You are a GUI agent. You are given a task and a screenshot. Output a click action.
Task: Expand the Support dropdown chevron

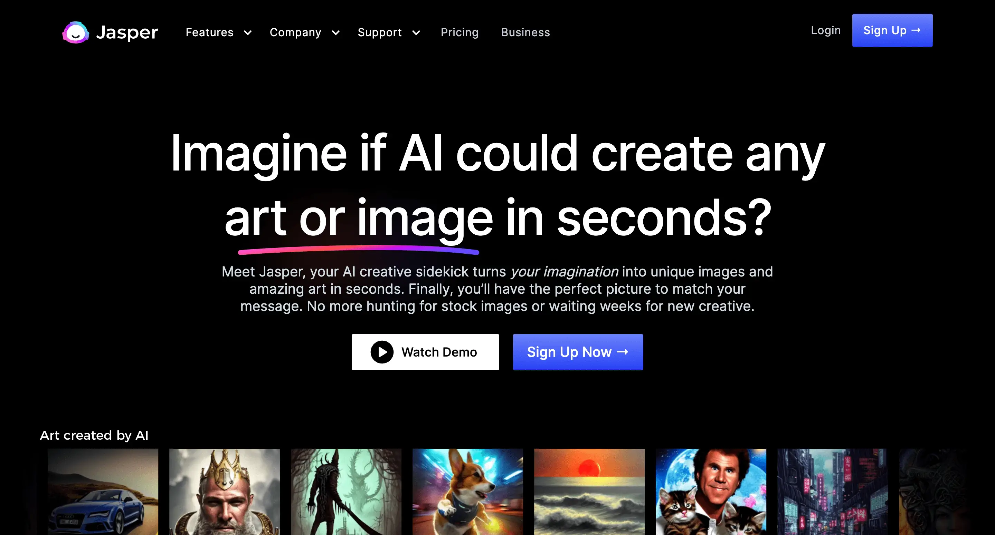tap(416, 33)
